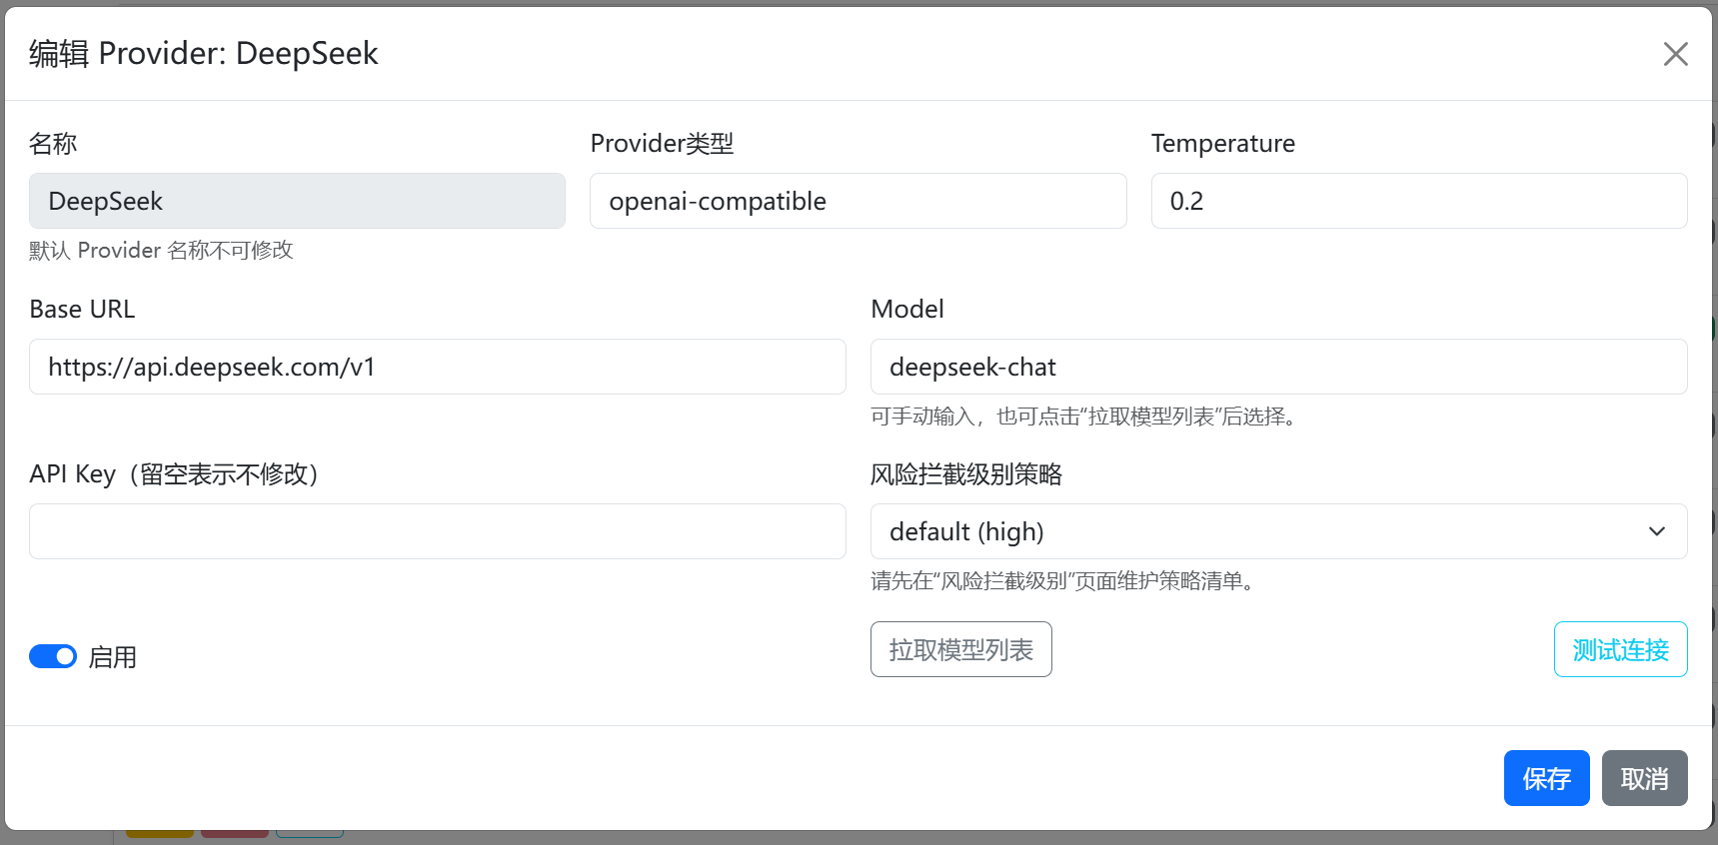Cancel editing with 取消 button
Image resolution: width=1718 pixels, height=845 pixels.
point(1643,778)
